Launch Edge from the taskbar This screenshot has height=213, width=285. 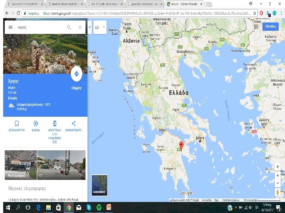click(38, 207)
